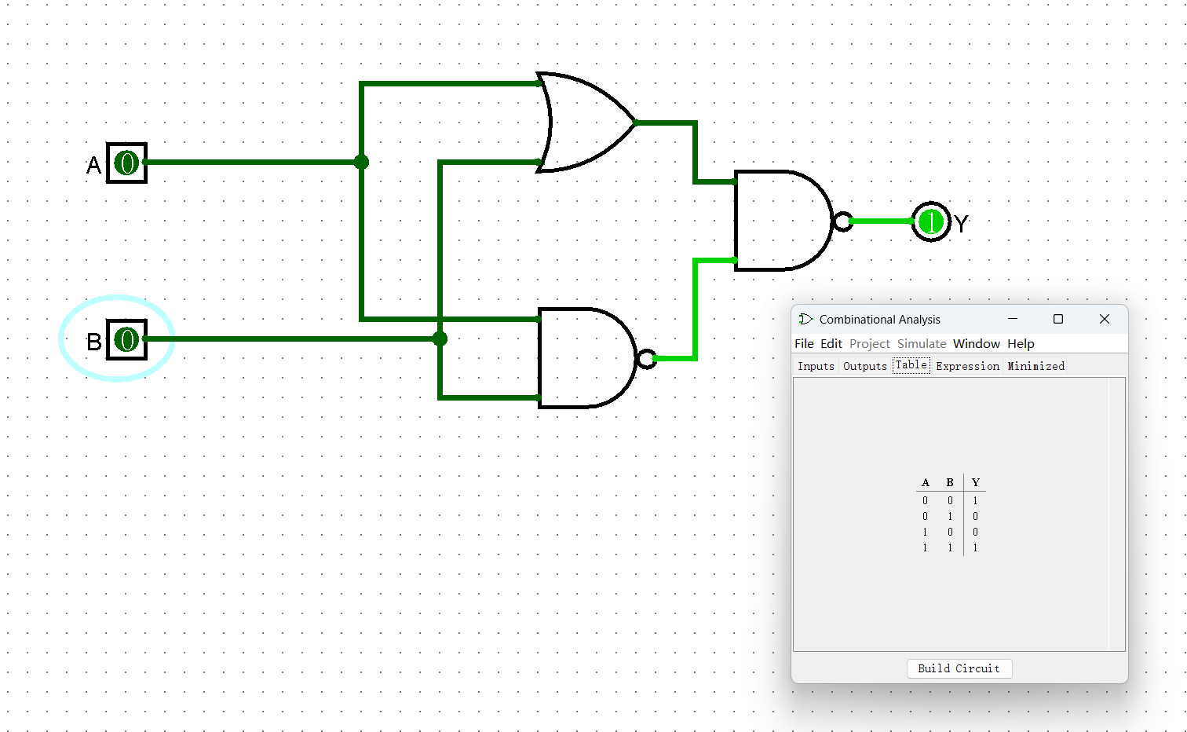Switch to the Minimized tab
The image size is (1187, 732).
[x=1035, y=366]
